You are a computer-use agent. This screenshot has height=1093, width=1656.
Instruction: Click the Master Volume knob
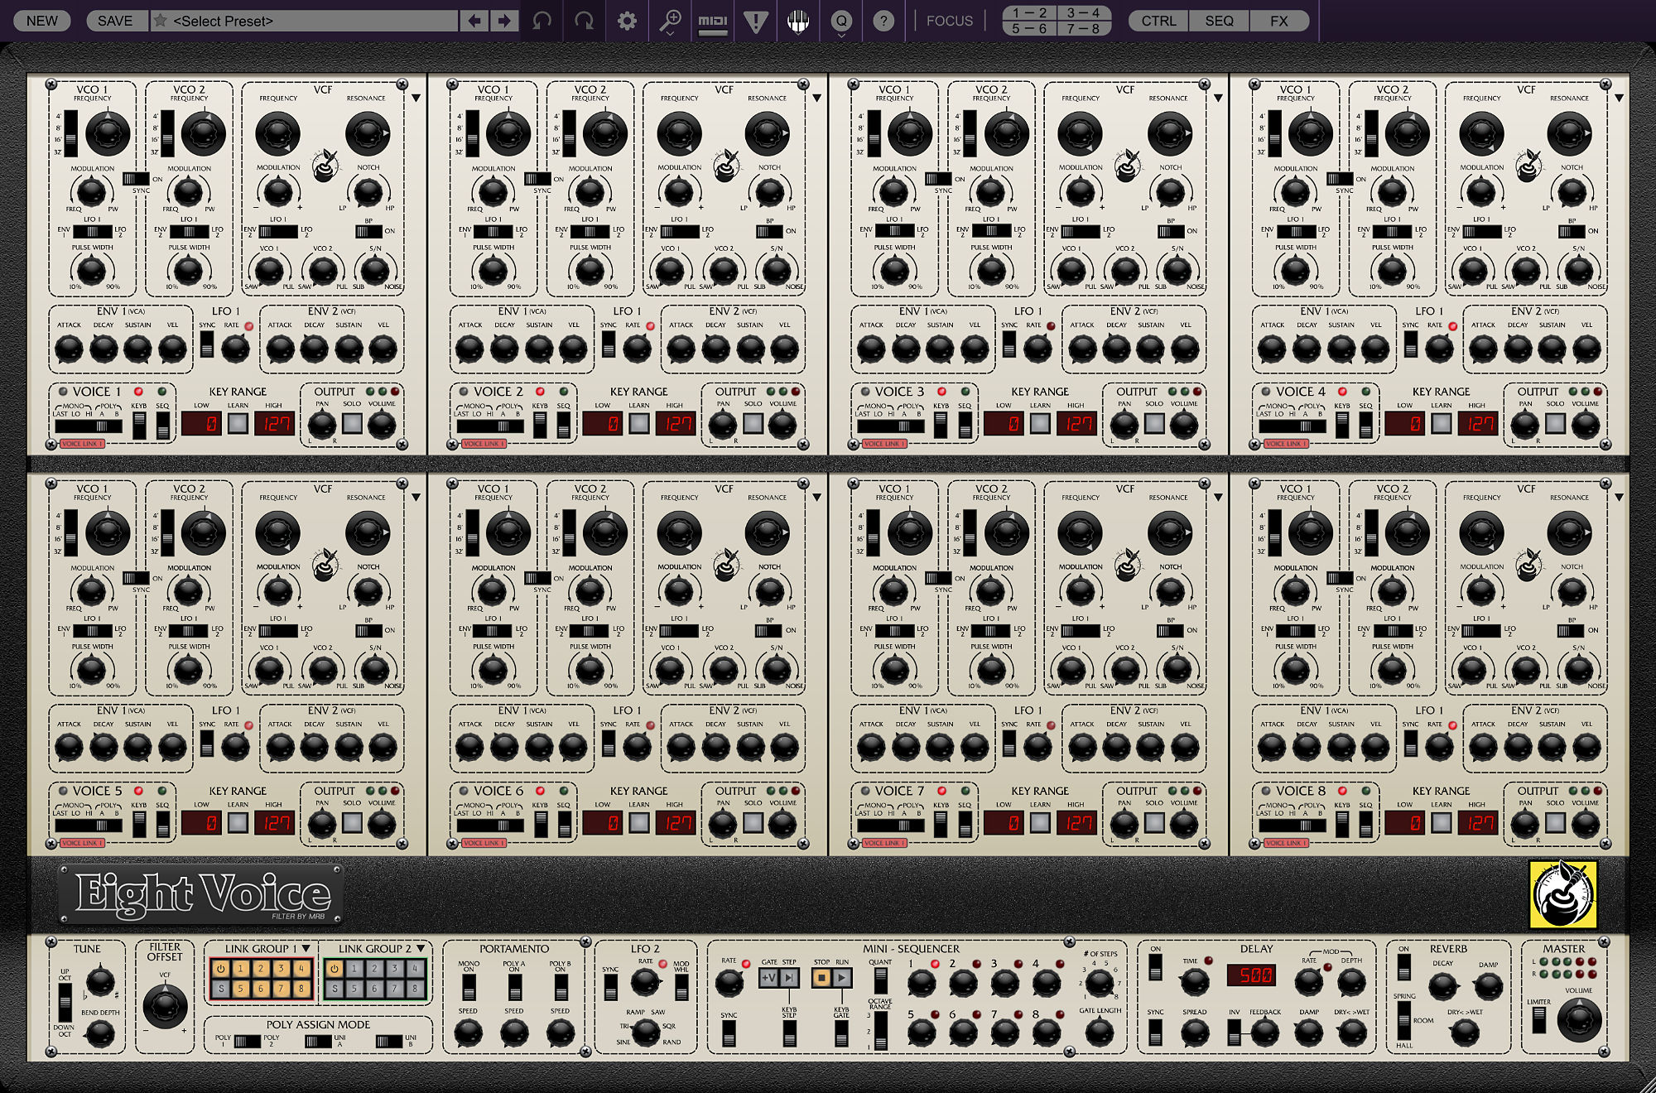[1578, 1019]
